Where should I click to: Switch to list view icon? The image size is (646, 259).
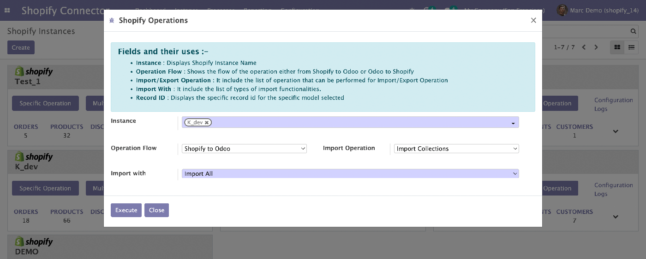point(632,47)
